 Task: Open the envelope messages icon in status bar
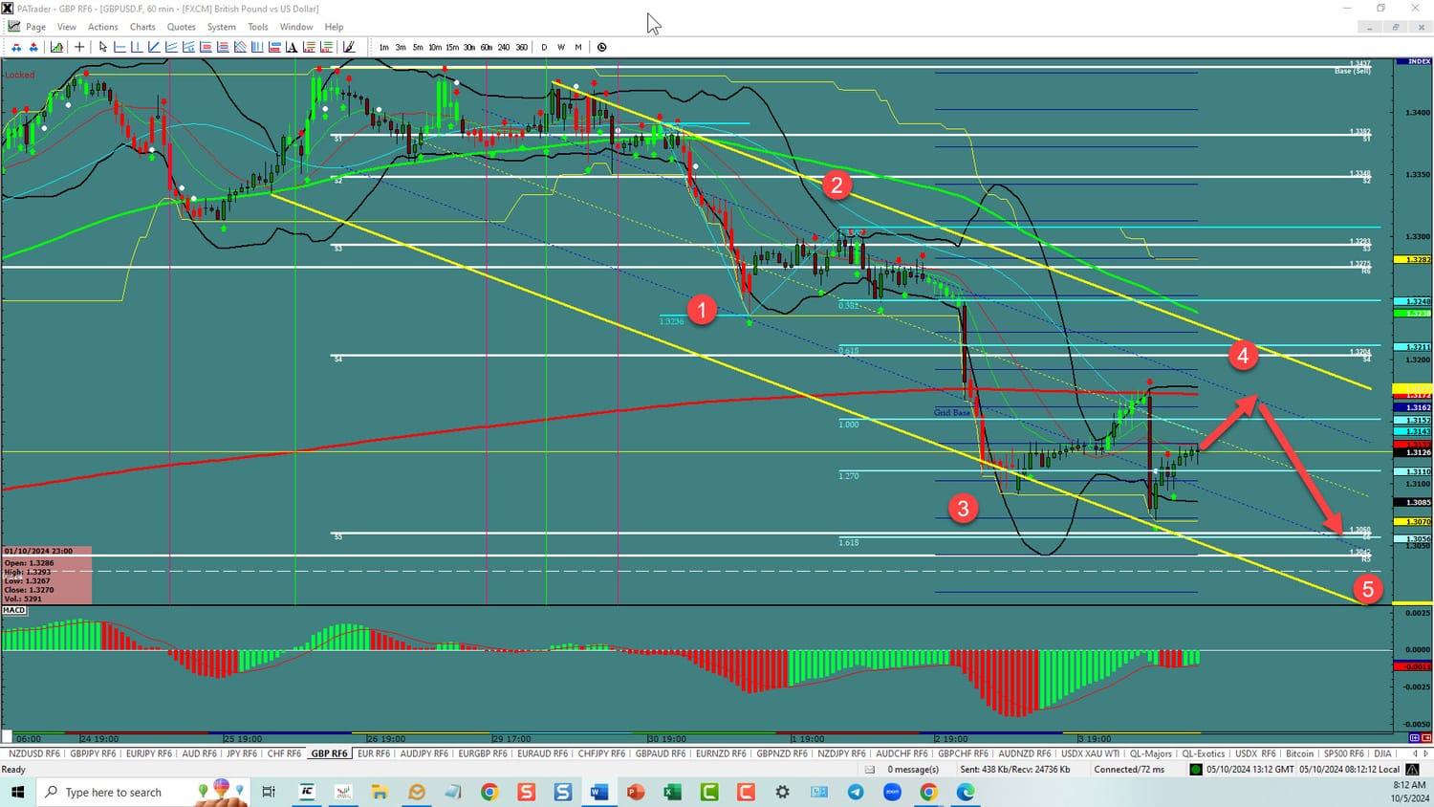(x=870, y=769)
